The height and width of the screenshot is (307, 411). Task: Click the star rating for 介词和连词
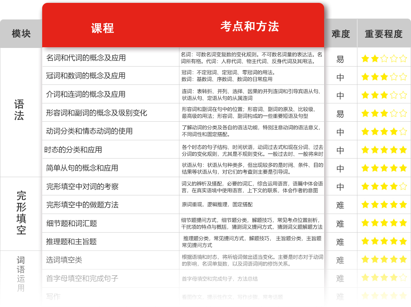384,95
